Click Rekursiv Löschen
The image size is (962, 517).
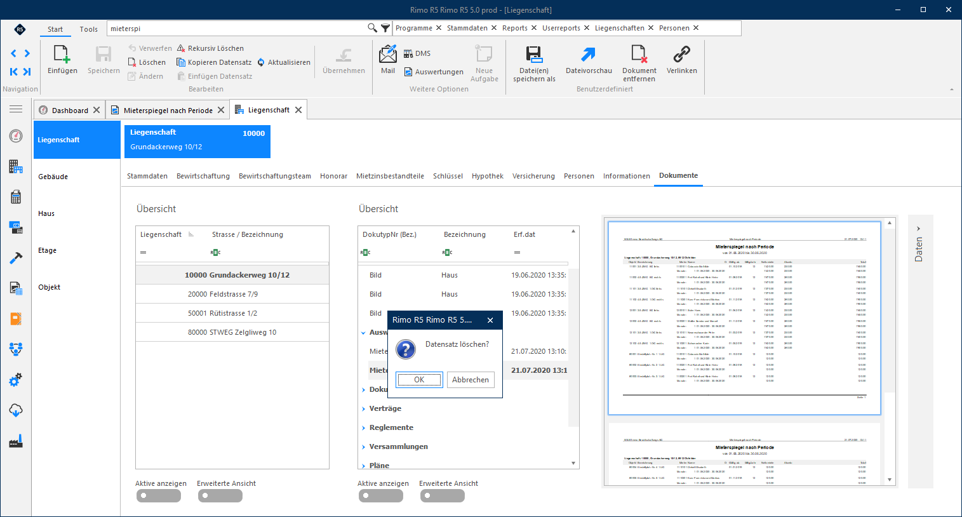pos(210,48)
